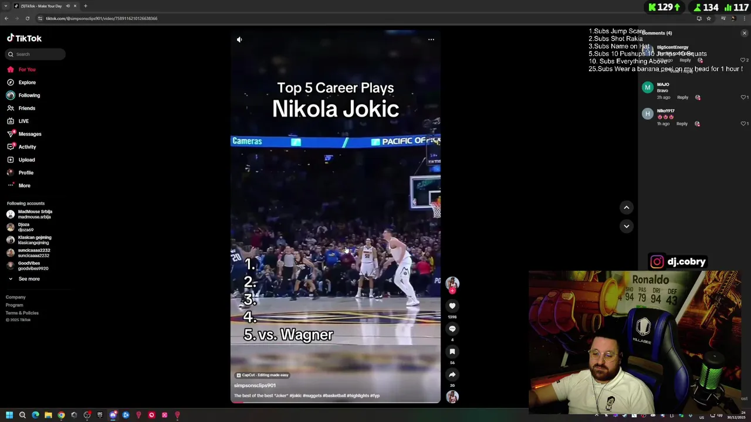Open Niko1917's gray avatar
This screenshot has height=422, width=751.
point(648,114)
